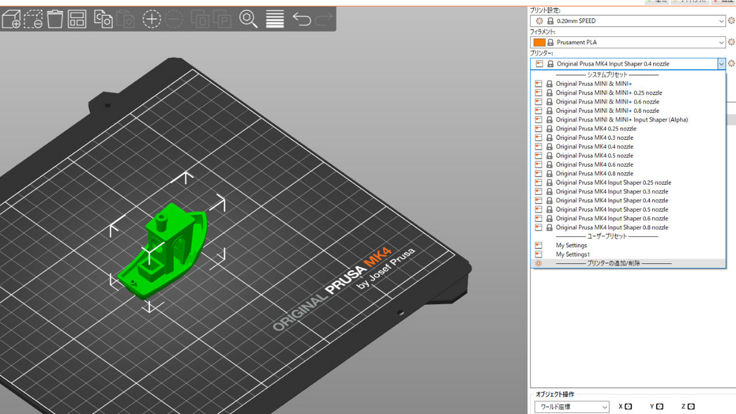Click the lock icon beside Prusament PLA
This screenshot has height=414, width=736.
[551, 42]
